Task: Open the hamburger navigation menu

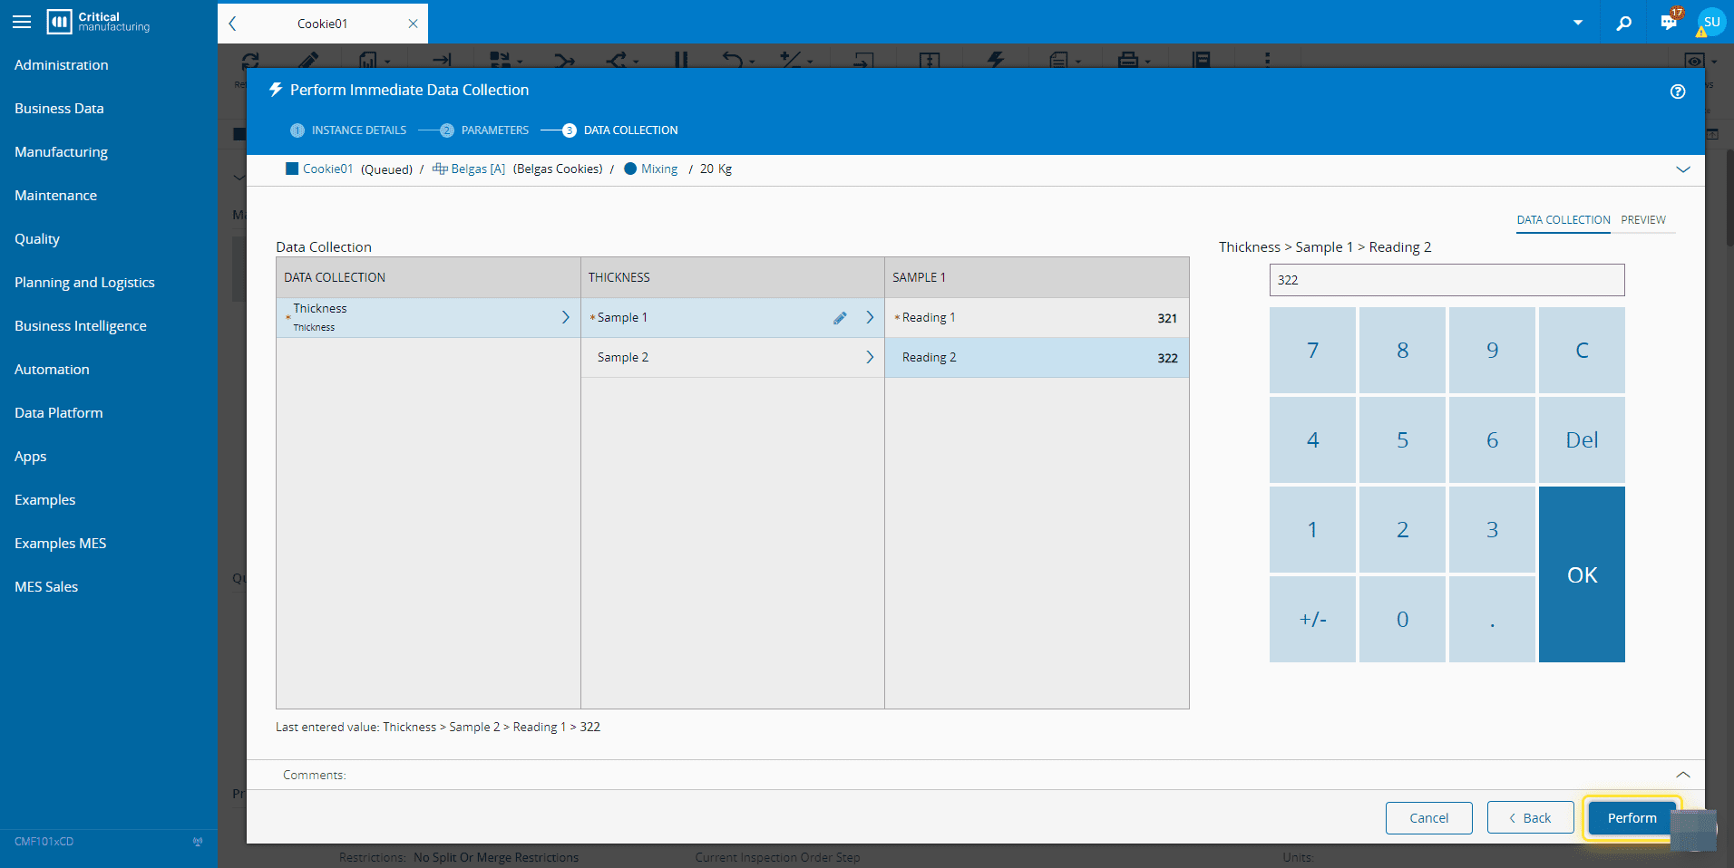Action: coord(22,22)
